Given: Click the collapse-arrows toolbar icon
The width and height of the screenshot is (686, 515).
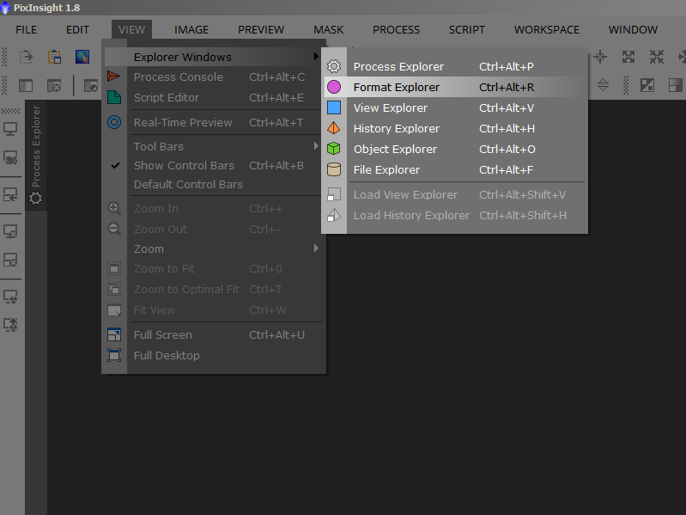Looking at the screenshot, I should [x=656, y=57].
